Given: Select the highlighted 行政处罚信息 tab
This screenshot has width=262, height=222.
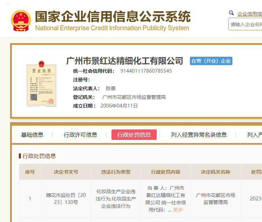Looking at the screenshot, I should coord(134,135).
